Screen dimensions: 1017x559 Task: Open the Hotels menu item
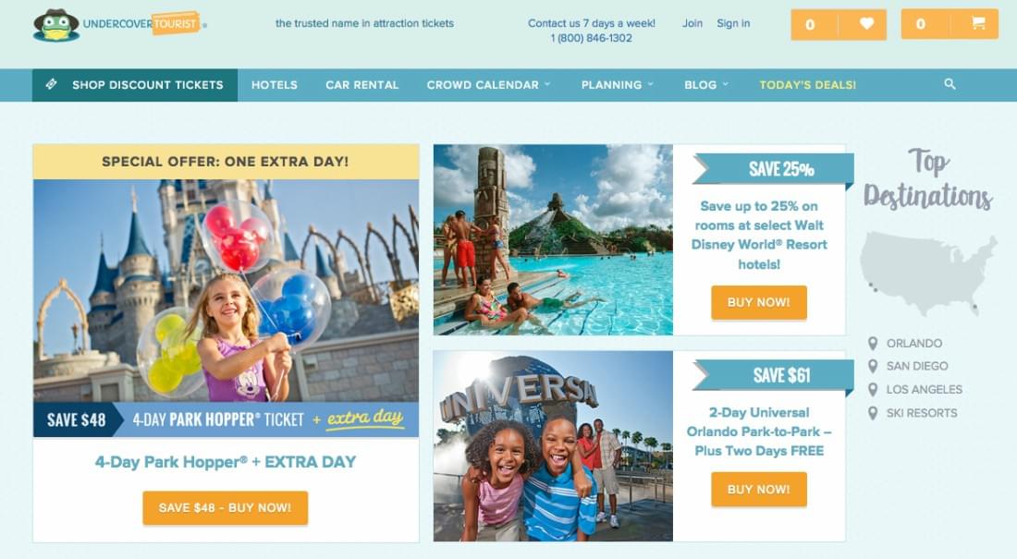point(275,85)
